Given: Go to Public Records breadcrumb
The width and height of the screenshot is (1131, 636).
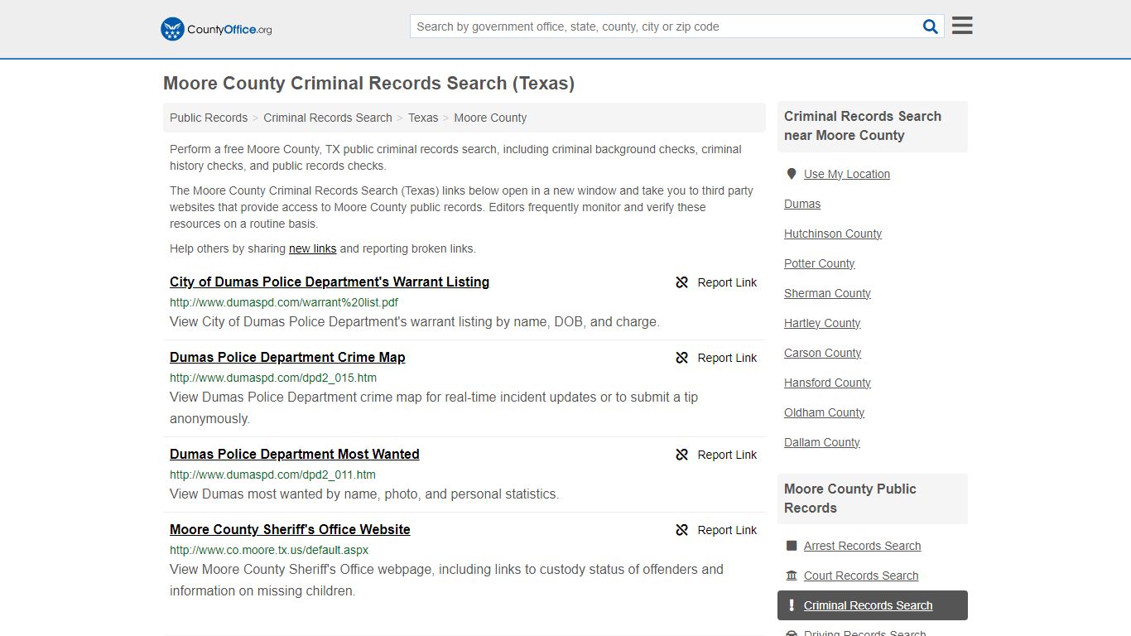Looking at the screenshot, I should tap(209, 118).
